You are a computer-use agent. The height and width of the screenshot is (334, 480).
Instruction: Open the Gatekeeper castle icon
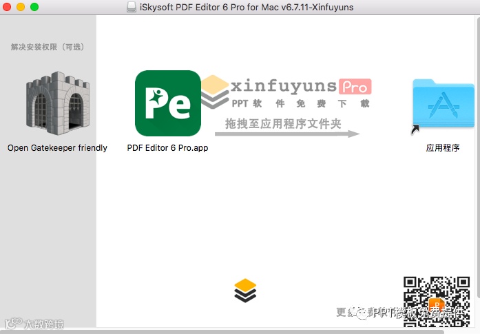(58, 103)
